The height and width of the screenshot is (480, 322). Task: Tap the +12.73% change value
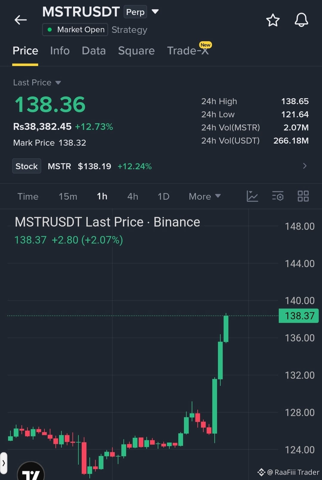[94, 127]
